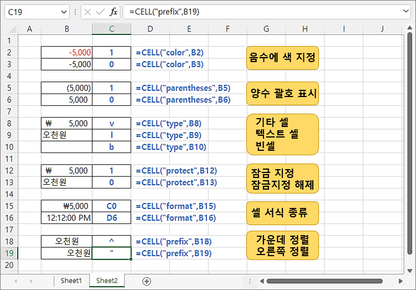Select row 1 header

(9, 40)
